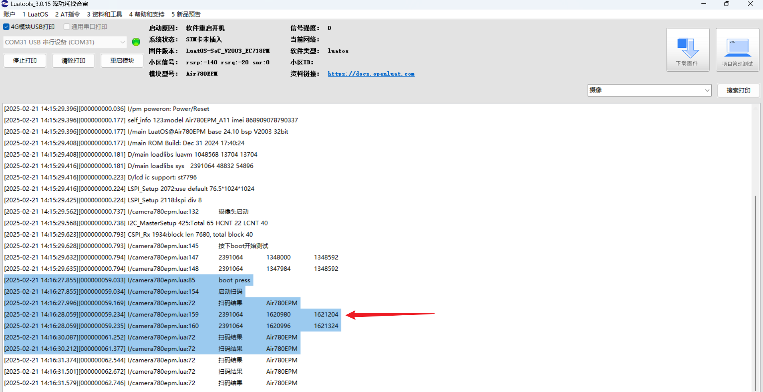The width and height of the screenshot is (763, 392).
Task: Select the 'poweron: Power/Reset' log line
Action: pyautogui.click(x=107, y=109)
